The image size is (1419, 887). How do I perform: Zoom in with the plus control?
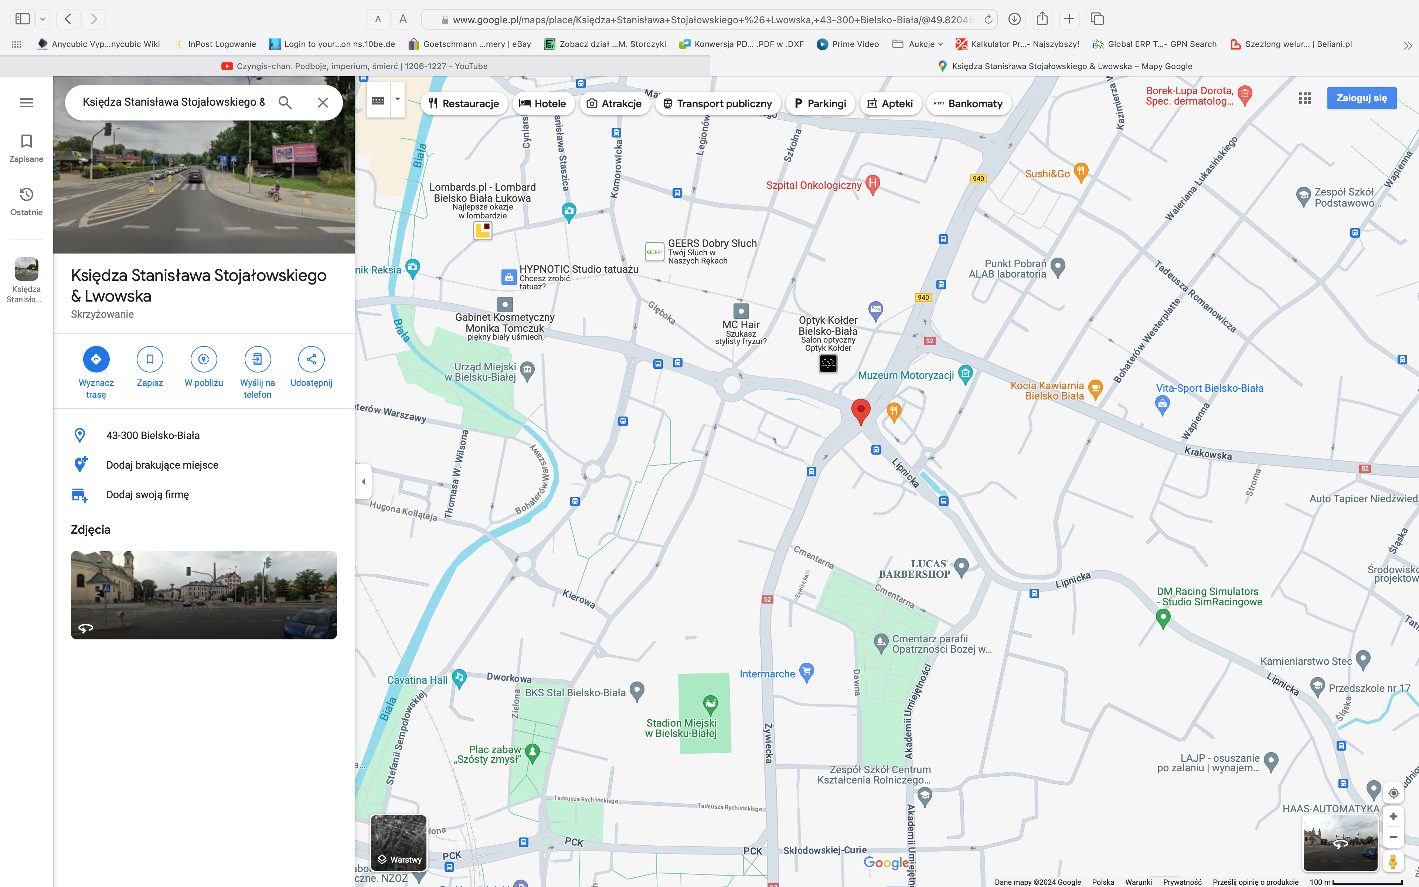[1393, 817]
